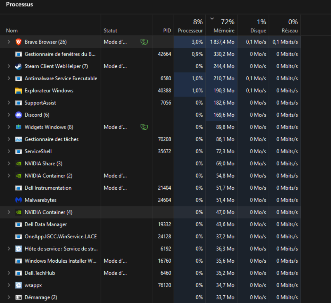Expand the wsappx process row
The width and height of the screenshot is (331, 303).
point(9,285)
